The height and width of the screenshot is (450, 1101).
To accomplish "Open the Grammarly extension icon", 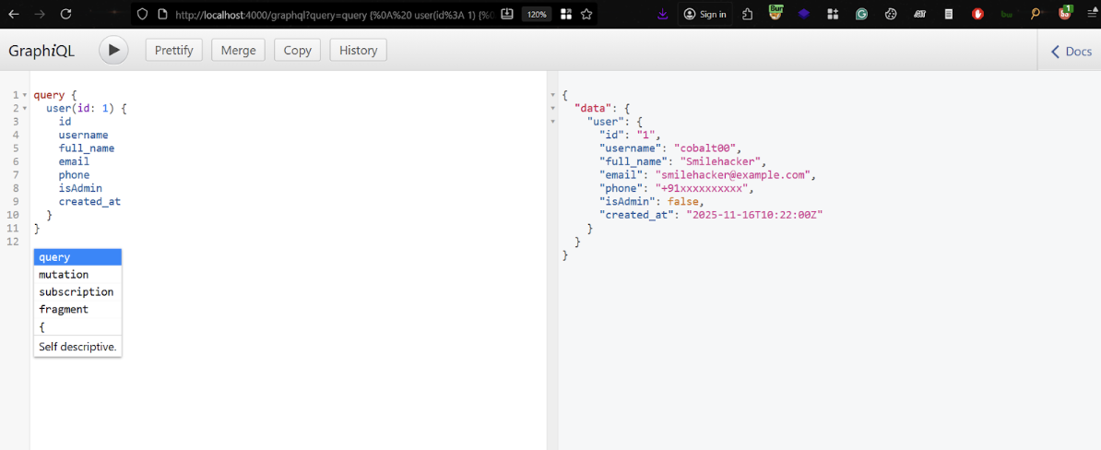I will tap(861, 14).
